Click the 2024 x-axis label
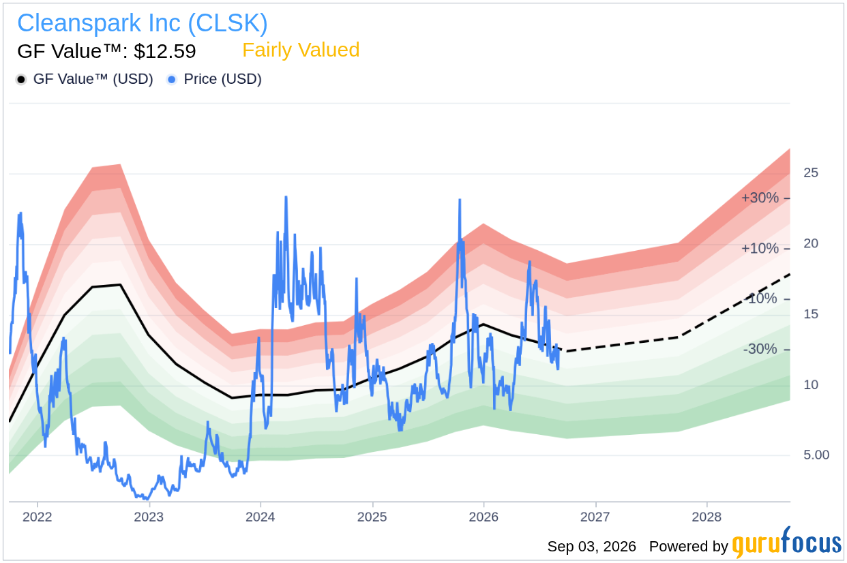 (x=261, y=517)
